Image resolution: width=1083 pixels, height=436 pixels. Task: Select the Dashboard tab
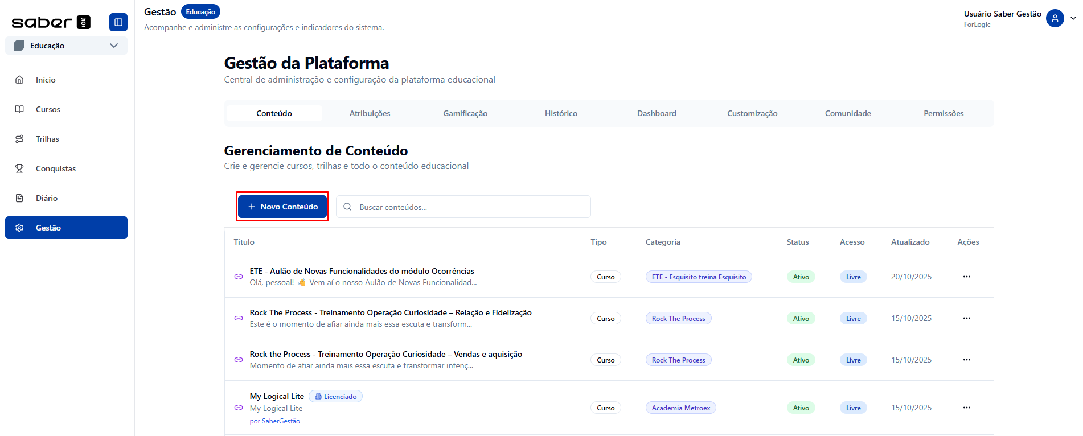(657, 113)
